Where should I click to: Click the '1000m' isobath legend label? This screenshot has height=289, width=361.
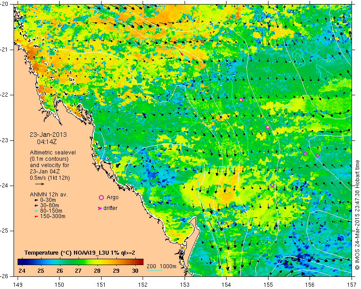[x=168, y=266]
